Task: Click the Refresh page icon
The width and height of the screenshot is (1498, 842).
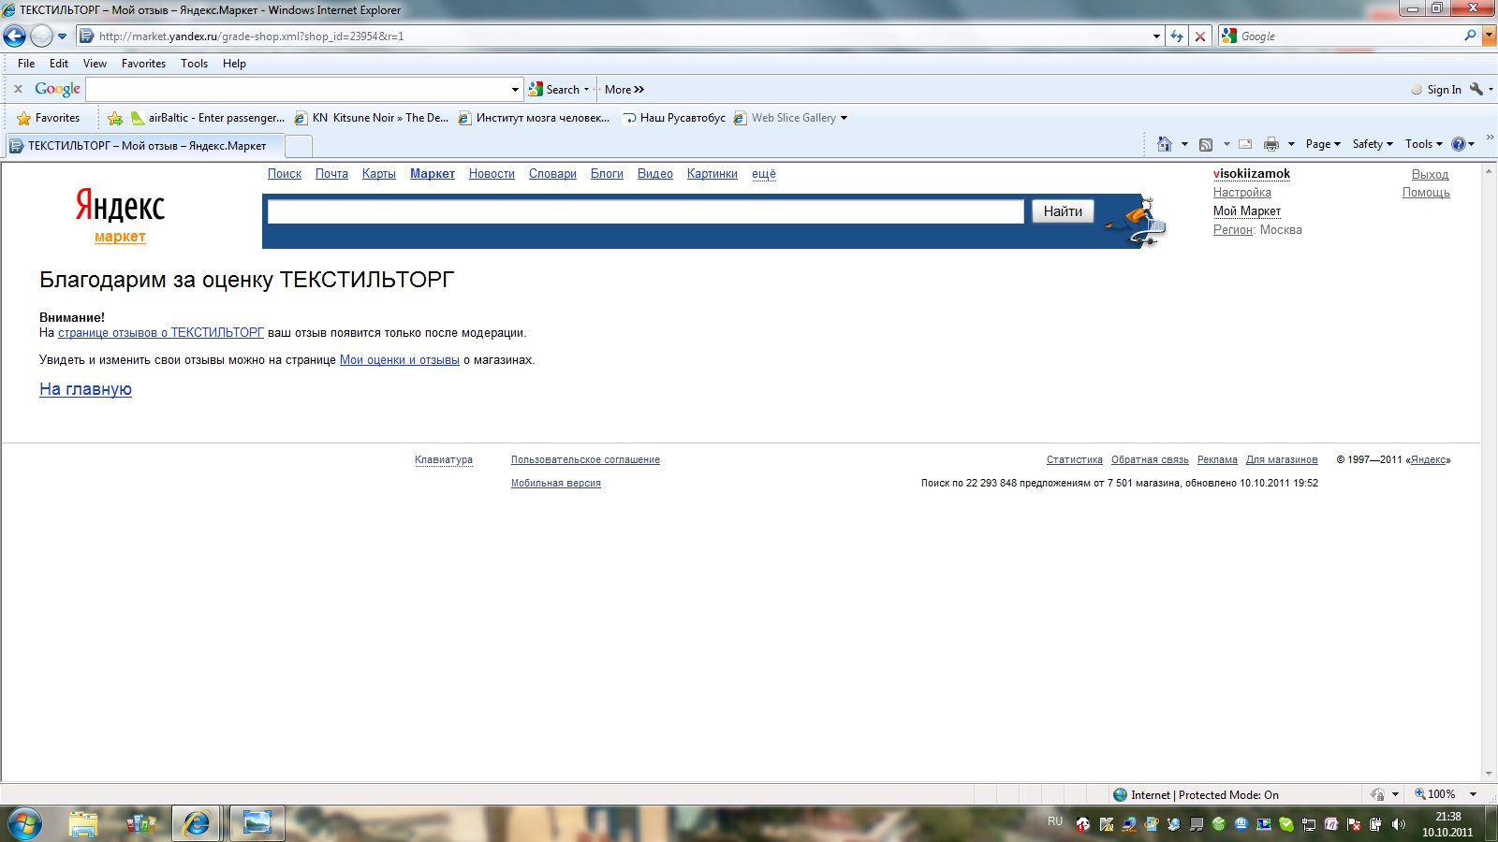Action: pos(1177,36)
